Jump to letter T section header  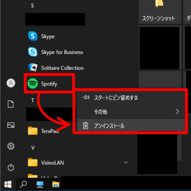click(x=32, y=100)
